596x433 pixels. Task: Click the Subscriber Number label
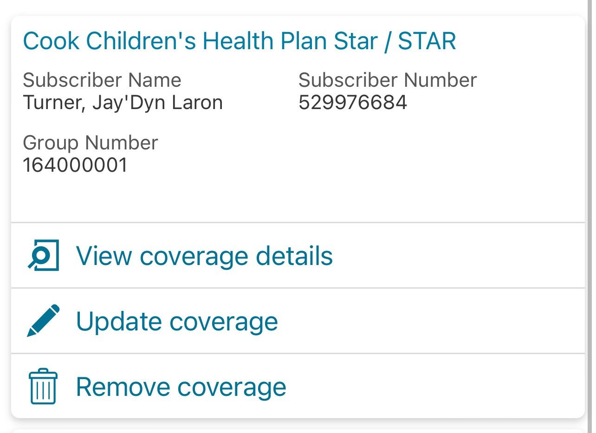388,80
